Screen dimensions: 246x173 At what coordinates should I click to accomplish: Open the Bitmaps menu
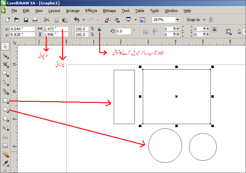pyautogui.click(x=109, y=11)
